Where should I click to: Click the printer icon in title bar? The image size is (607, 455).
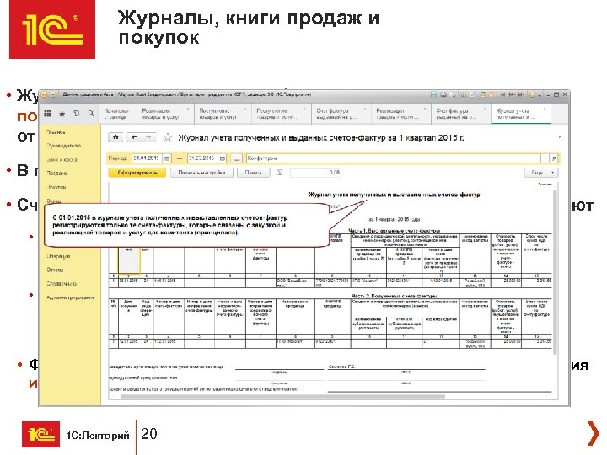click(443, 94)
